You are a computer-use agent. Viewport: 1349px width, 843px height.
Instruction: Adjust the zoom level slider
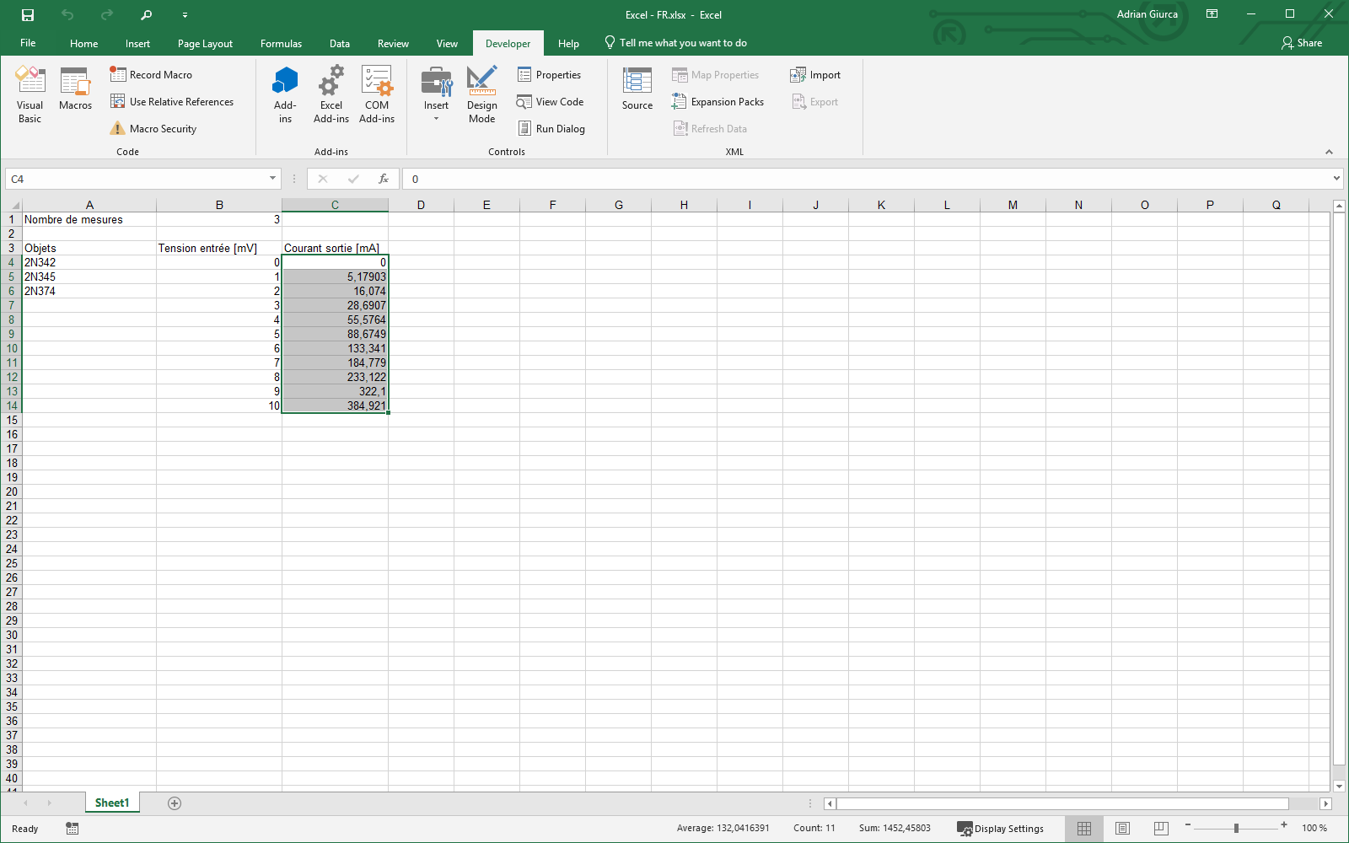(x=1236, y=829)
